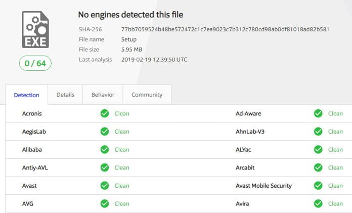352x213 pixels.
Task: Click the file name value Setup
Action: pos(129,39)
